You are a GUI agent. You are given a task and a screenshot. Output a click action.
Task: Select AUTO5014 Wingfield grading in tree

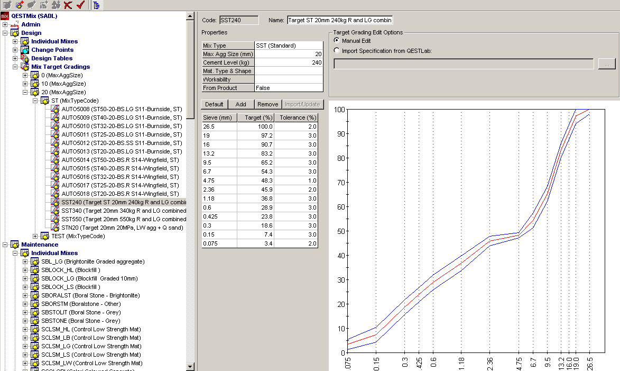point(120,160)
